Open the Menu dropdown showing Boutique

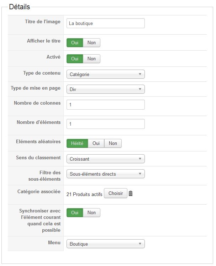pos(106,244)
